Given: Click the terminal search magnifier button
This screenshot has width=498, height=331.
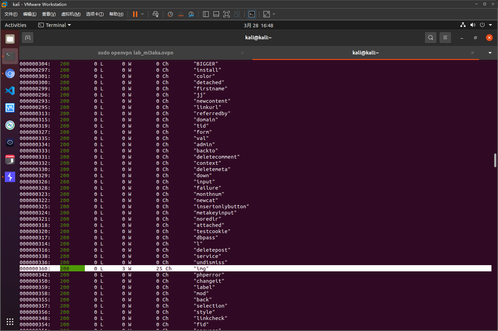Looking at the screenshot, I should pyautogui.click(x=430, y=38).
